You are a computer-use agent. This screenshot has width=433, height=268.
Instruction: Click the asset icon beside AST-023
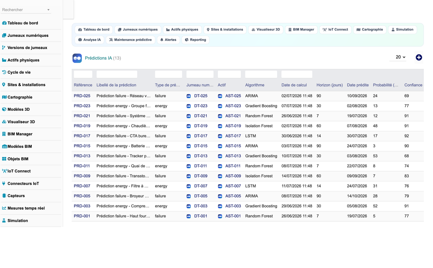[x=220, y=106]
